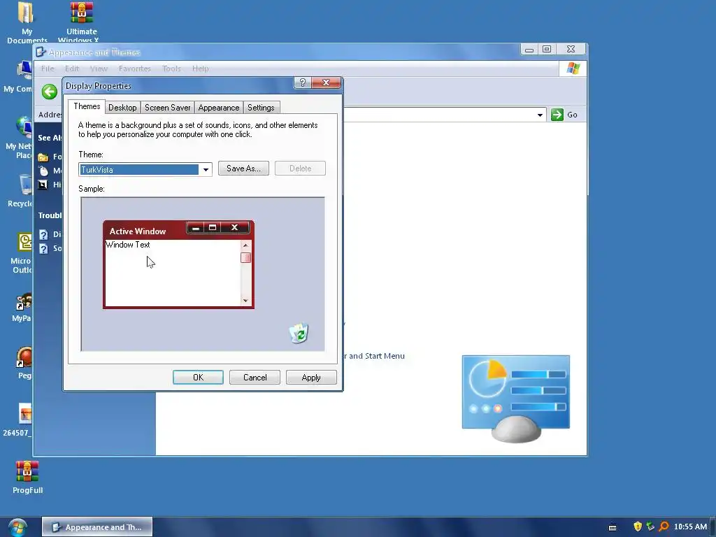716x537 pixels.
Task: Click Cancel in Display Properties
Action: (255, 378)
